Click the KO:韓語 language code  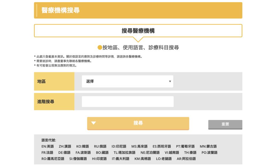tap(83, 146)
